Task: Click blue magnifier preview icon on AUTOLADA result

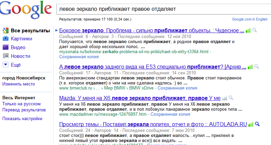Action: point(257,124)
